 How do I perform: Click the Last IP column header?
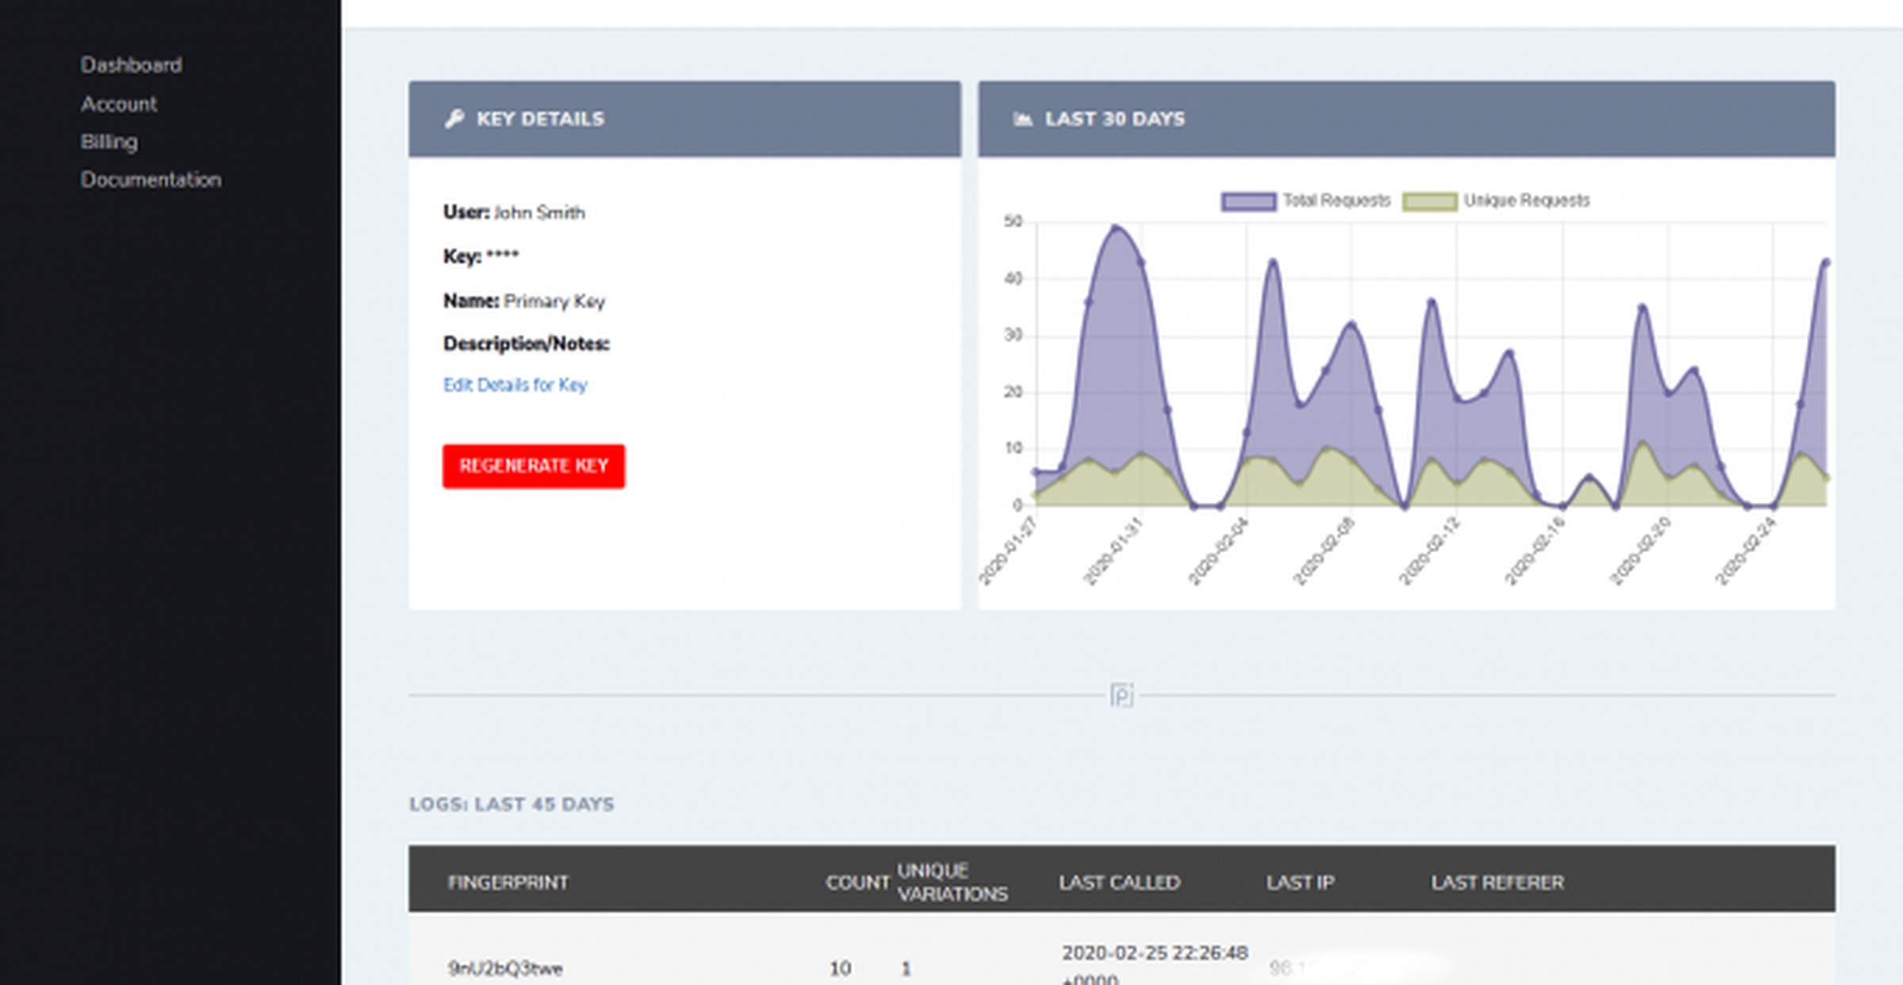1300,883
